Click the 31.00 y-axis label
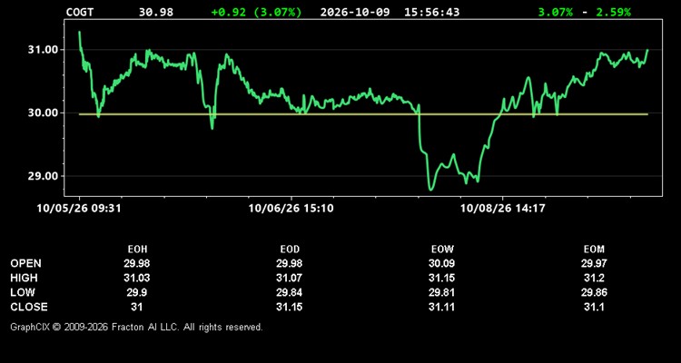The image size is (681, 363). [43, 50]
